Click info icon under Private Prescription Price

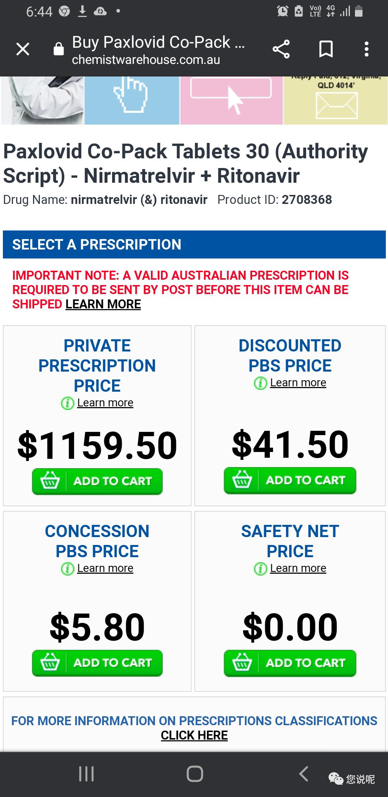point(67,403)
